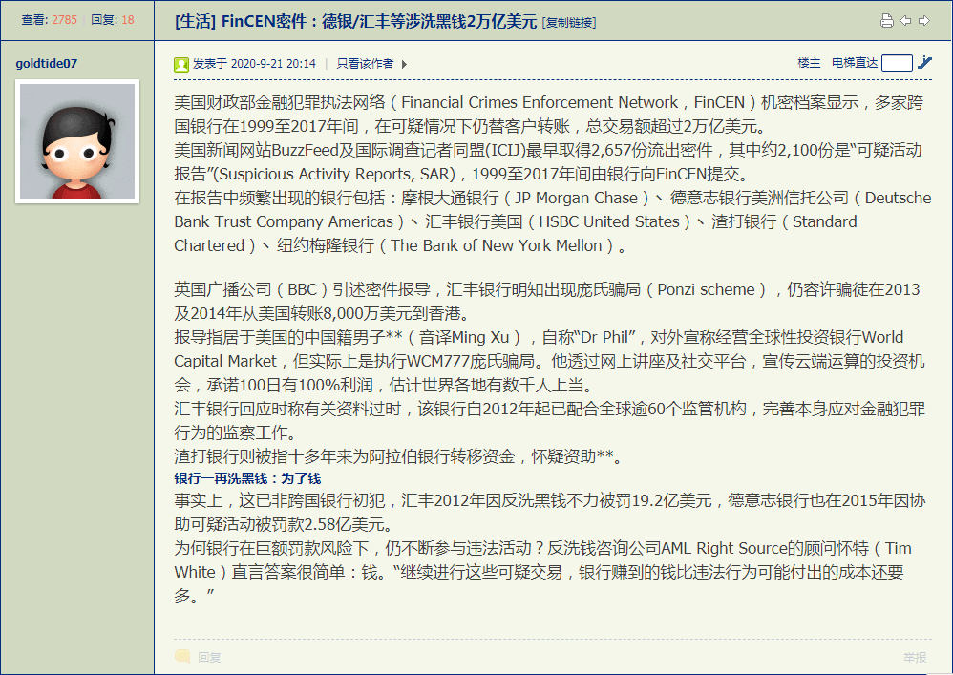The height and width of the screenshot is (675, 953).
Task: Expand the arrow beside 只看该作者
Action: pos(404,64)
